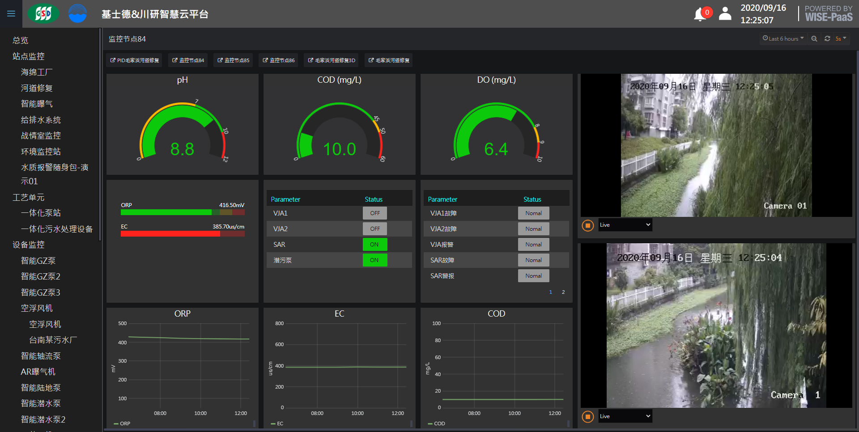
Task: Open Live dropdown under Camera 01
Action: click(x=625, y=225)
